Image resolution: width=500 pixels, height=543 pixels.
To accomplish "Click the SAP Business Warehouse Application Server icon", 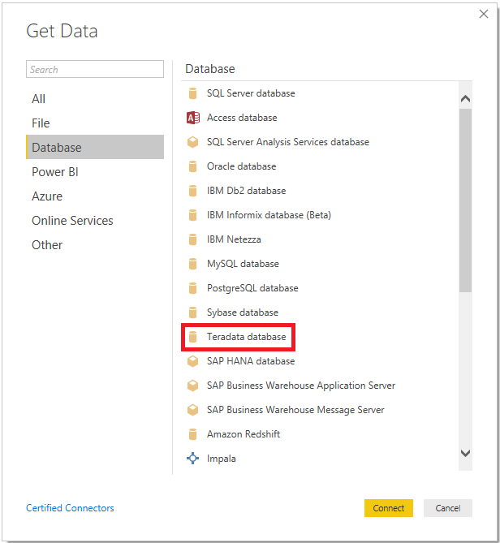I will 192,386.
